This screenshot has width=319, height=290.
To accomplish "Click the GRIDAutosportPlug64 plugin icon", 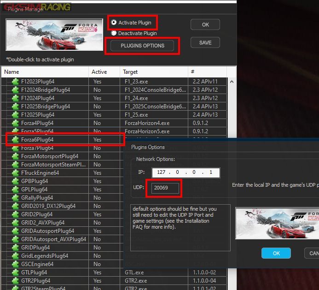I will coord(15,231).
